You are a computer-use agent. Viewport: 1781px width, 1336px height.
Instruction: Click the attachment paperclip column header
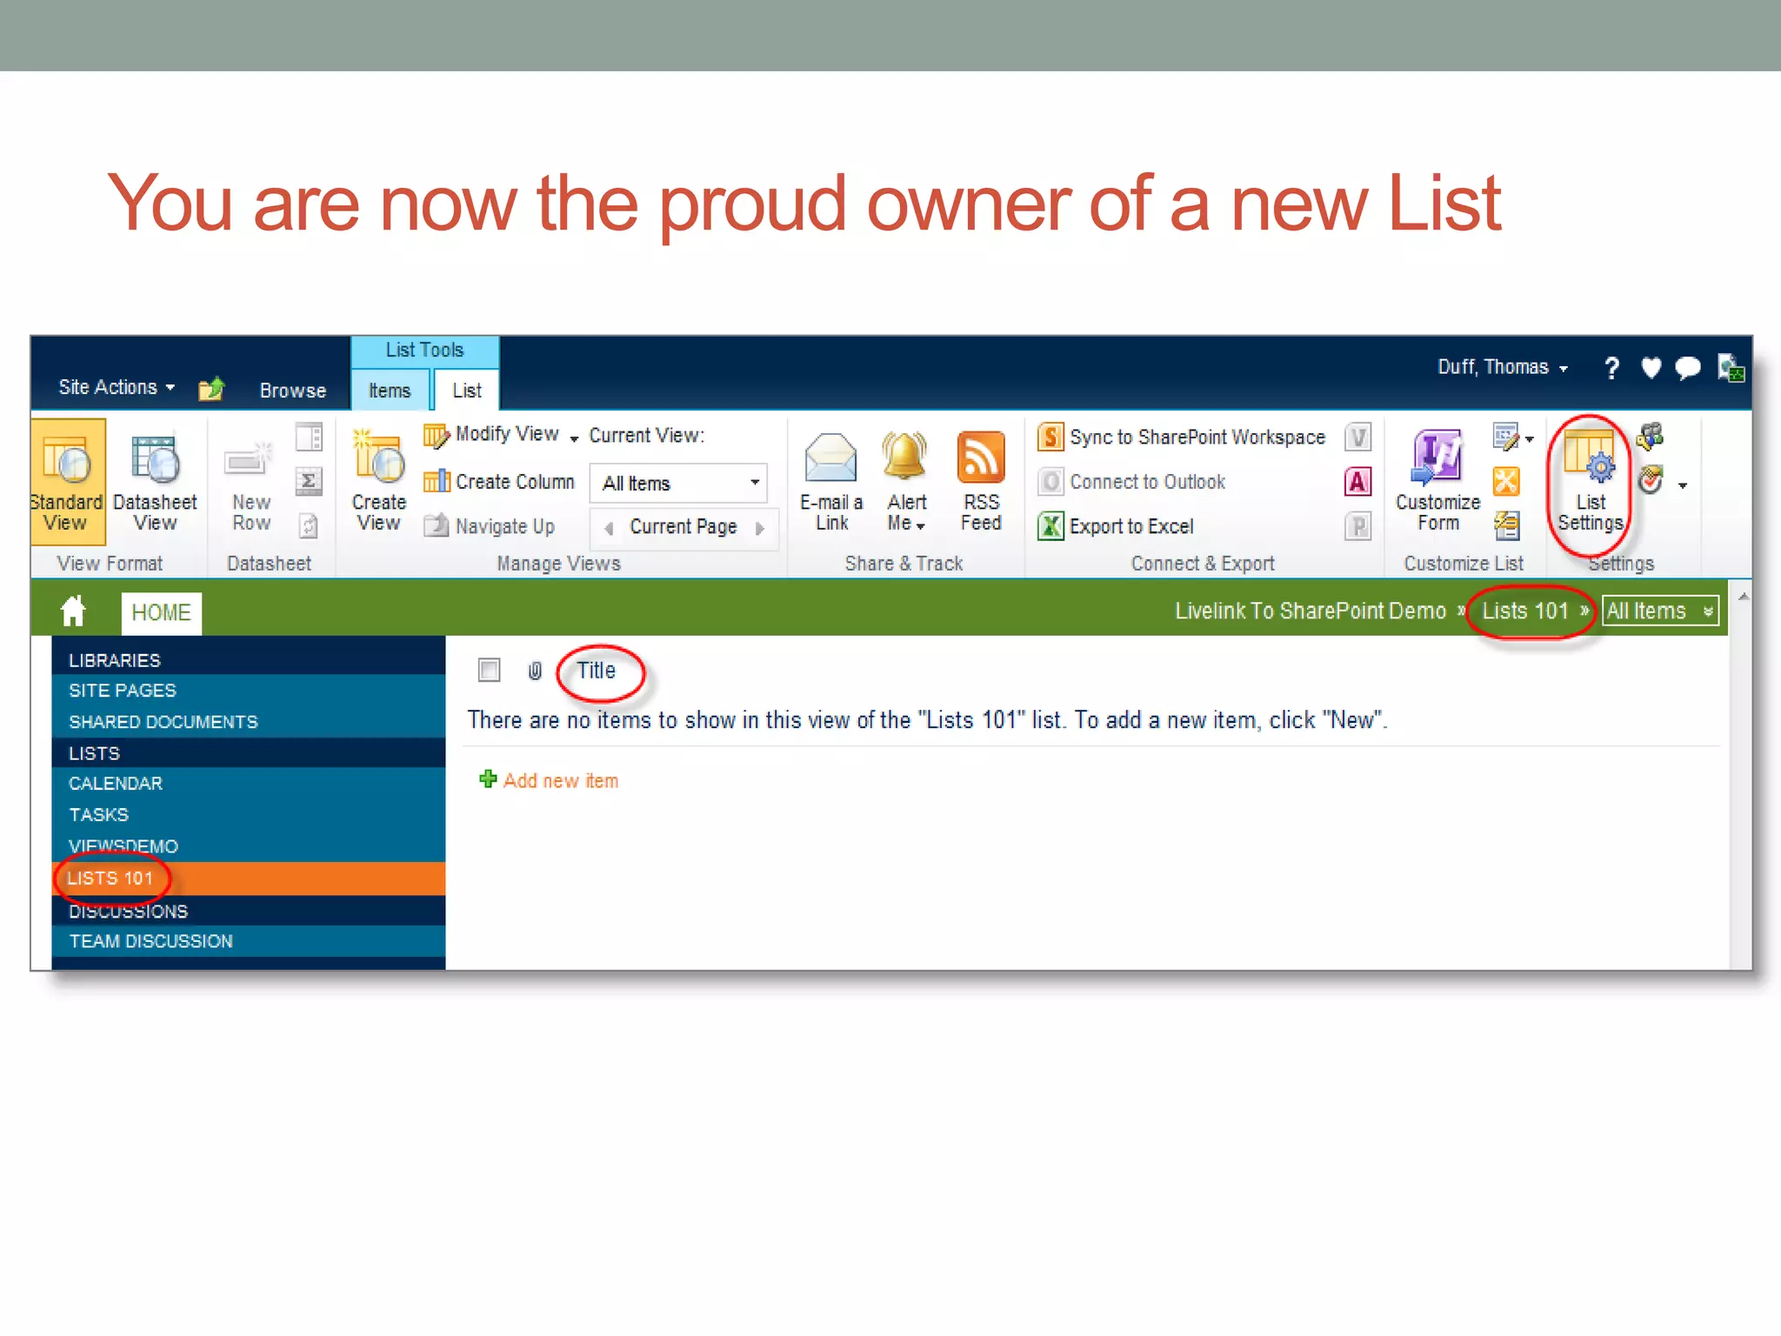[535, 671]
